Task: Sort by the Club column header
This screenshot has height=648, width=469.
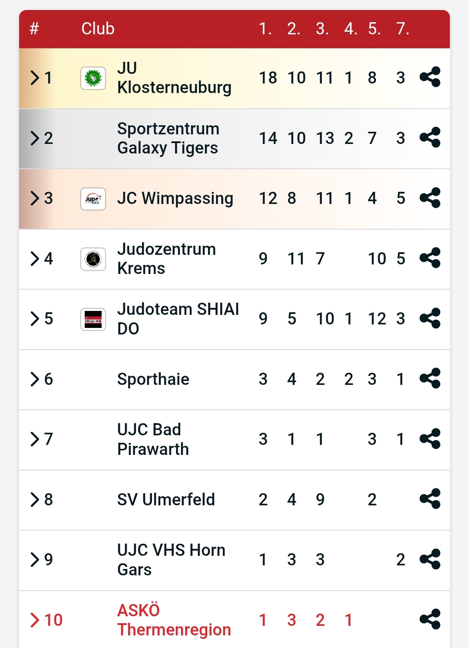Action: [98, 29]
